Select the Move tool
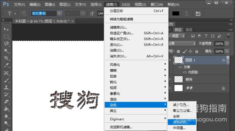The width and height of the screenshot is (235, 131). 6,29
